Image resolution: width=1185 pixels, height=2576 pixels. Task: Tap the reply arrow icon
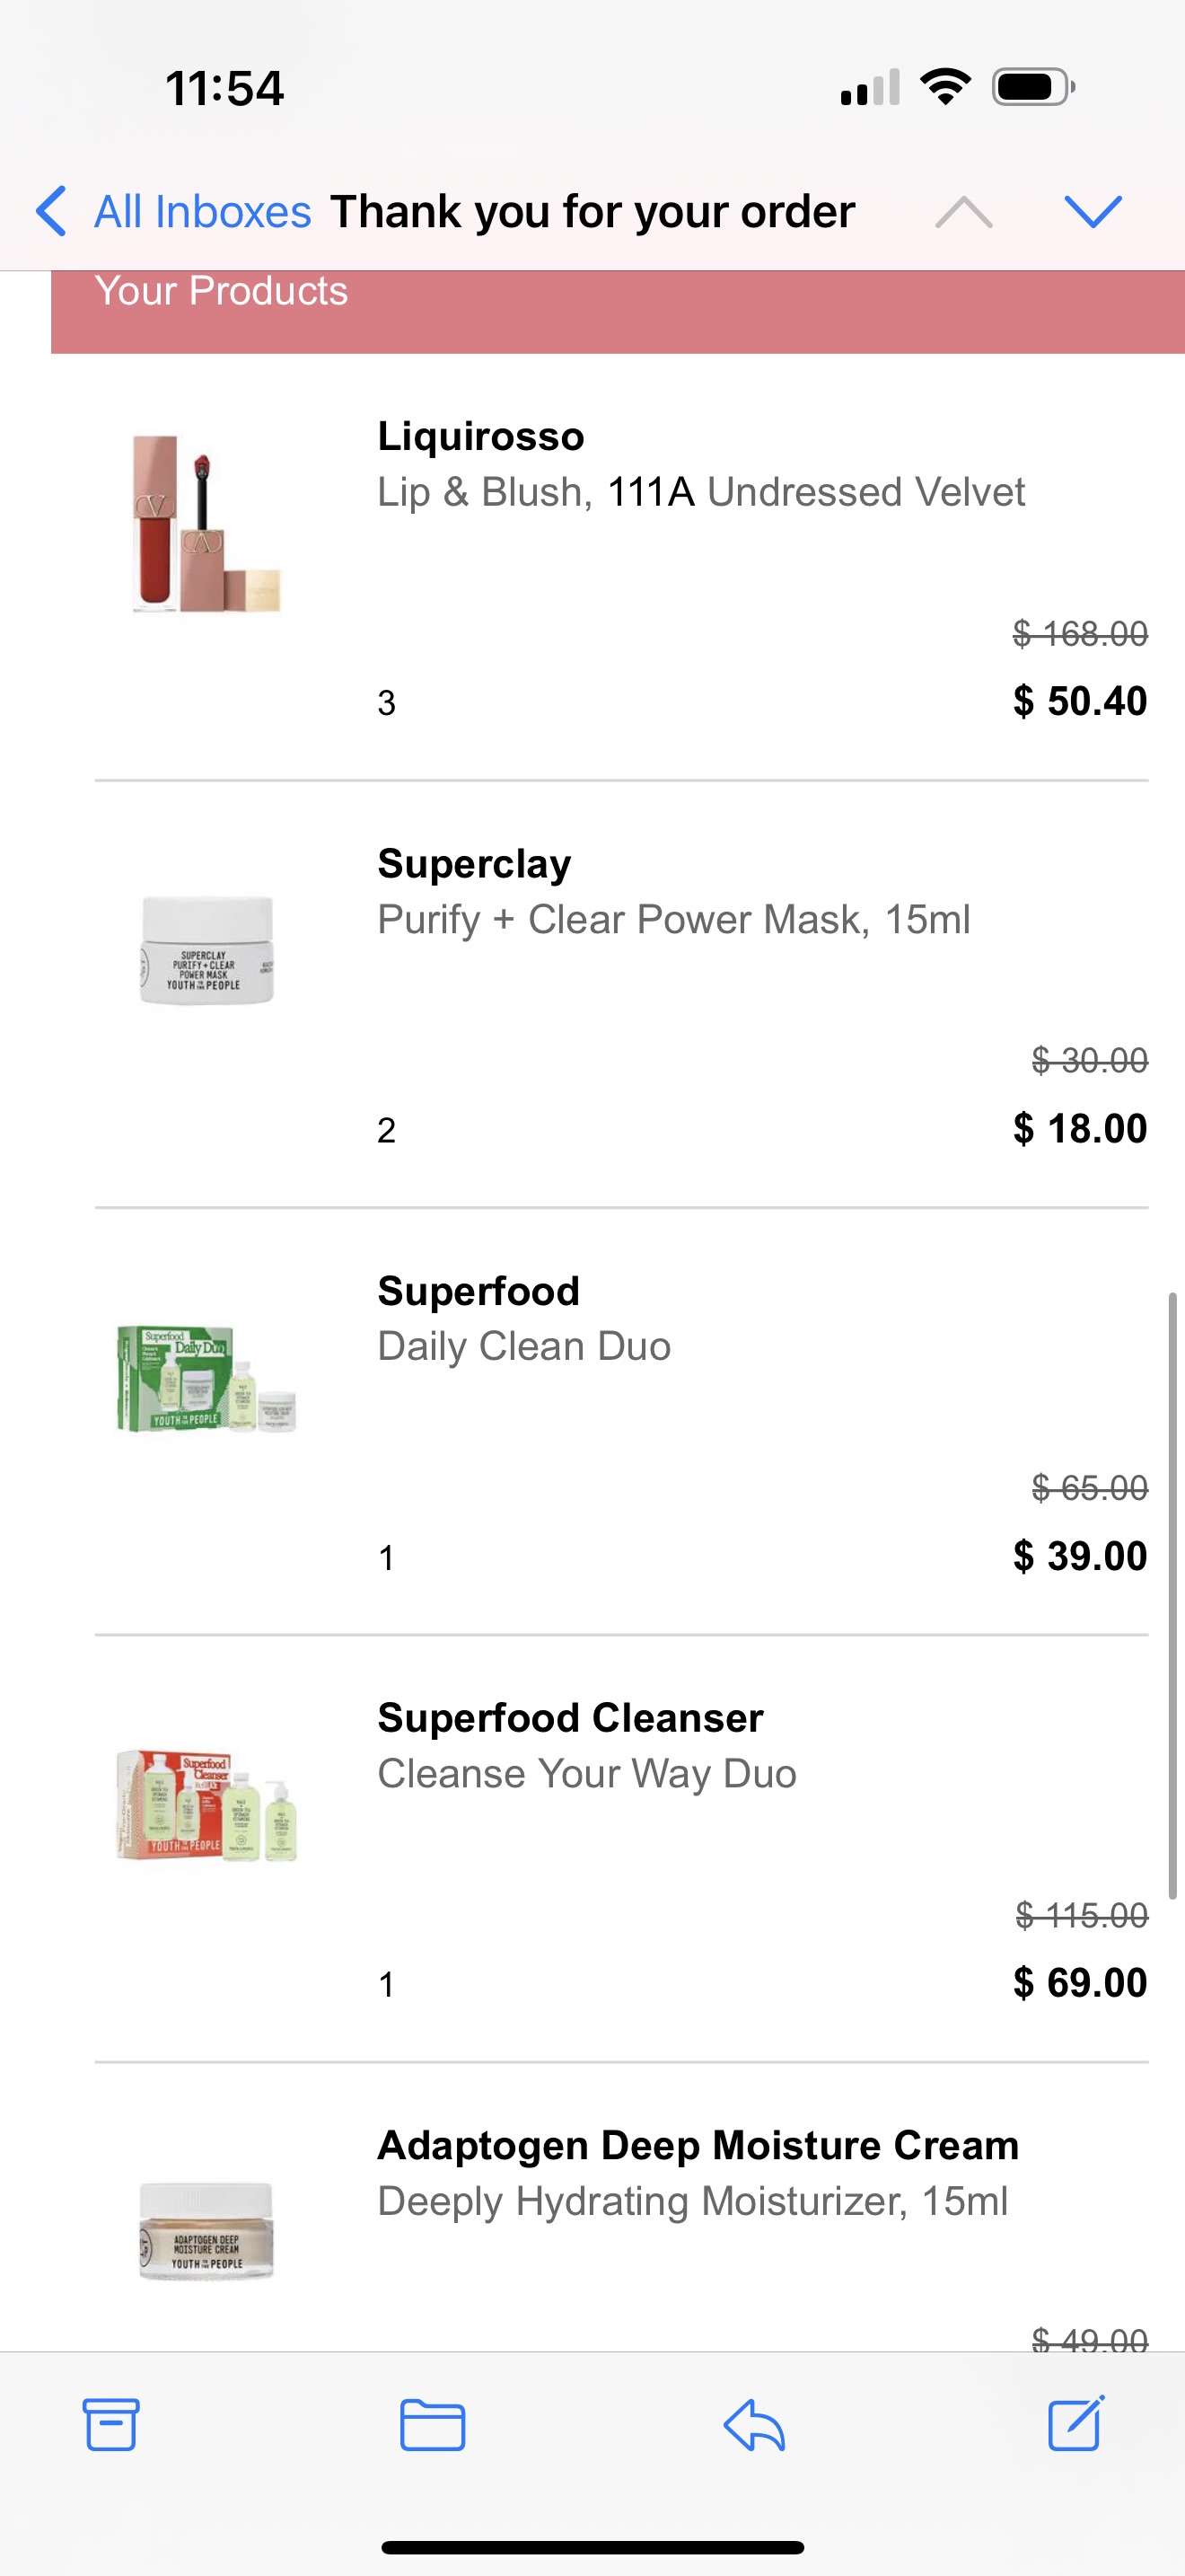pyautogui.click(x=754, y=2424)
